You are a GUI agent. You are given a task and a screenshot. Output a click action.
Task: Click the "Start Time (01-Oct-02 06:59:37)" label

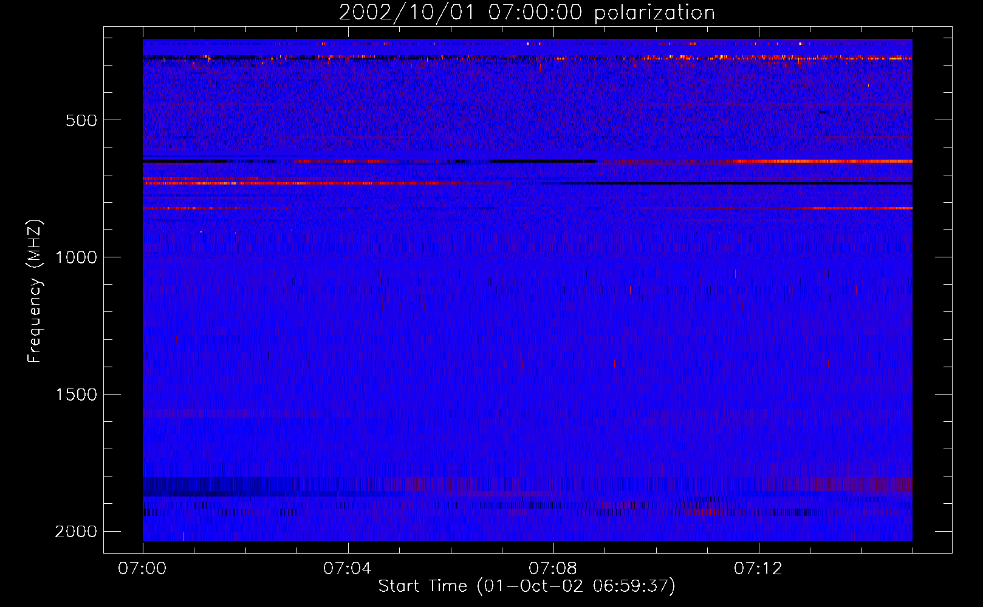[x=527, y=586]
